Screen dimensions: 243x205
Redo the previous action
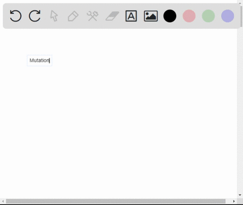click(35, 16)
